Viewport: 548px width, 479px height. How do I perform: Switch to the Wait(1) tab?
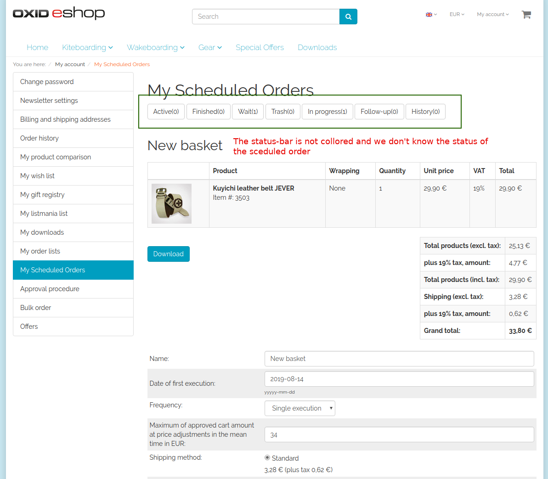point(248,112)
